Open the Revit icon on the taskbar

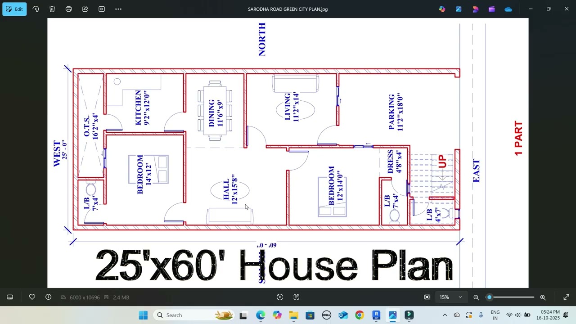(x=376, y=315)
